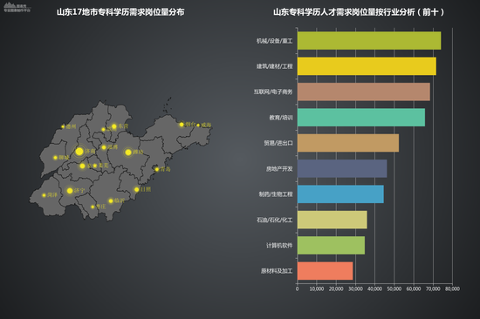Select the 青岛 city name text
The width and height of the screenshot is (480, 319).
click(x=165, y=169)
